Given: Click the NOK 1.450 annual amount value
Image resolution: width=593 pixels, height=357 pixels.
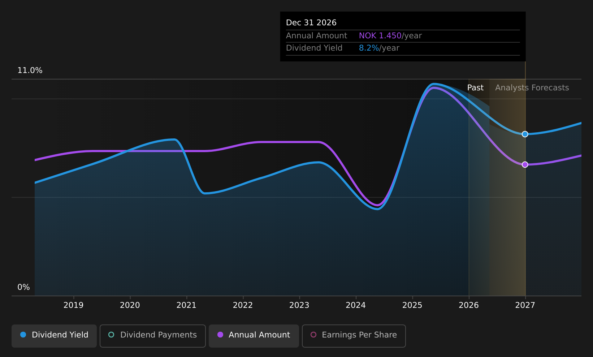Looking at the screenshot, I should 380,36.
